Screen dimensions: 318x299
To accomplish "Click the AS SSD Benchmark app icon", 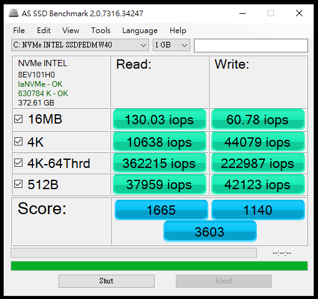I will pos(14,13).
